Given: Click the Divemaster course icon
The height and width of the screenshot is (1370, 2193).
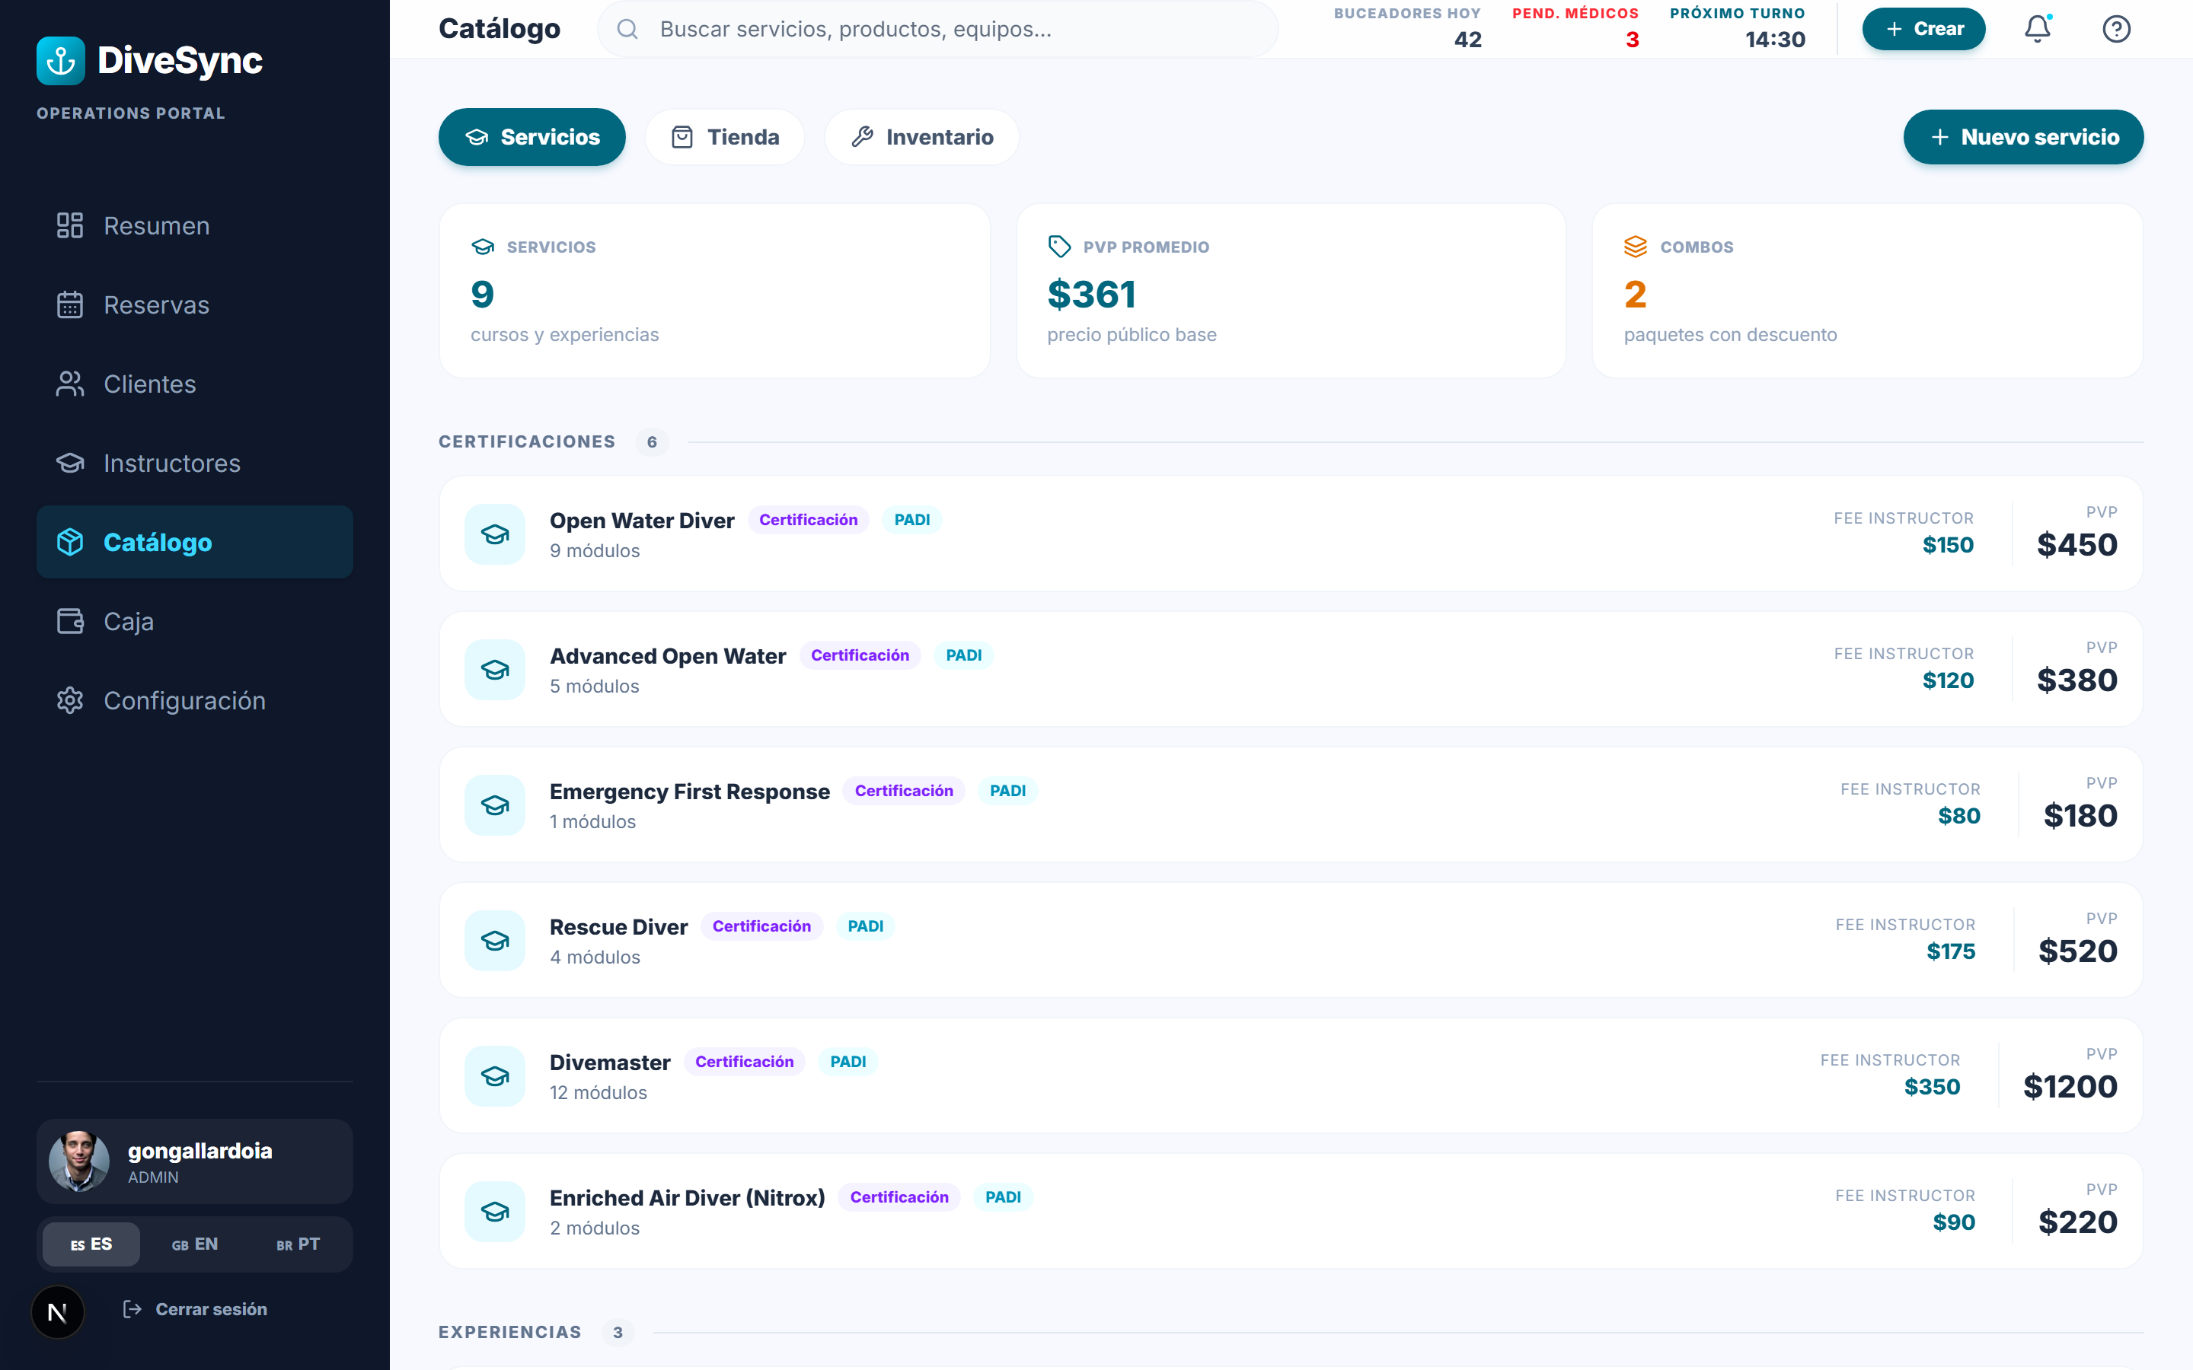Looking at the screenshot, I should [495, 1076].
